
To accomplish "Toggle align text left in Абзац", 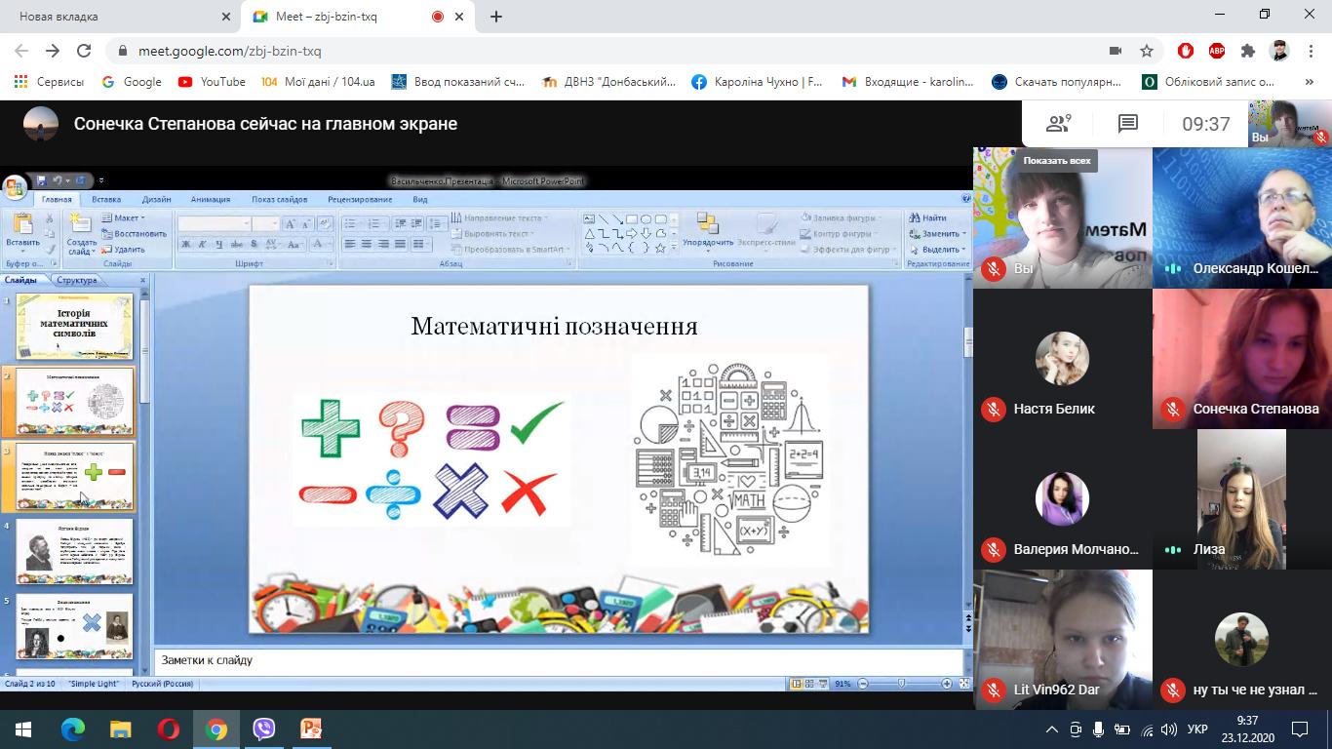I will click(x=350, y=244).
